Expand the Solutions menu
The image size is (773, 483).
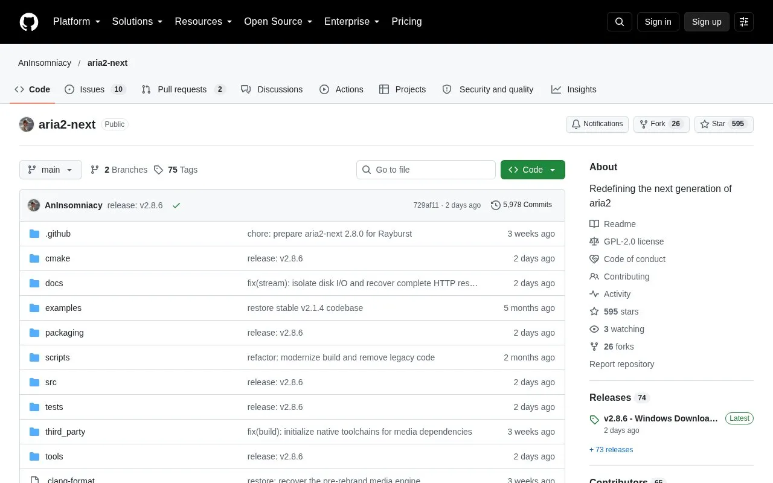point(138,22)
